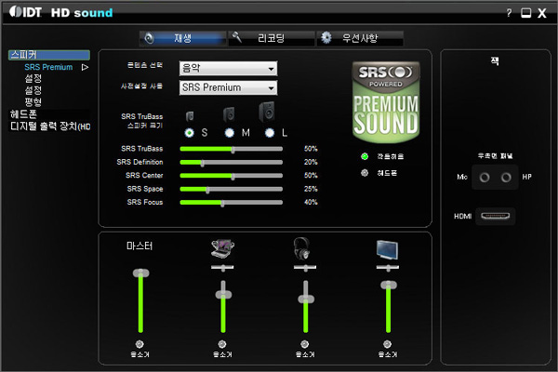Click the 25% value beside SRS Space
This screenshot has width=558, height=372.
click(311, 189)
